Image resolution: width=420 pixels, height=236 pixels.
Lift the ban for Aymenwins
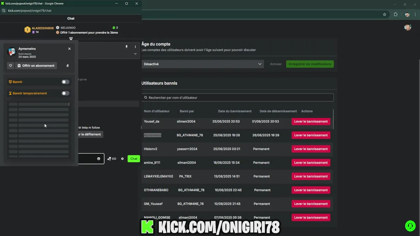click(311, 135)
